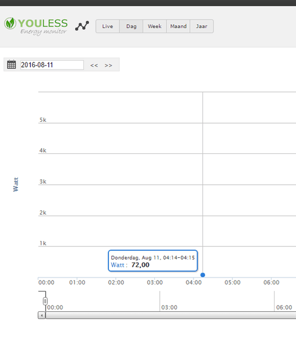The image size is (296, 344).
Task: Click the YouLess leaf logo icon
Action: pyautogui.click(x=10, y=24)
